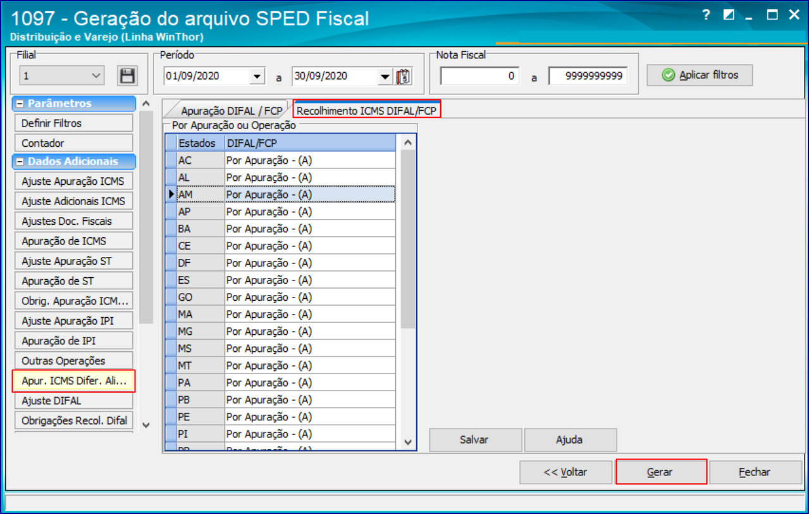The image size is (809, 514).
Task: Click the Nota Fiscal starting number field
Action: click(x=479, y=77)
